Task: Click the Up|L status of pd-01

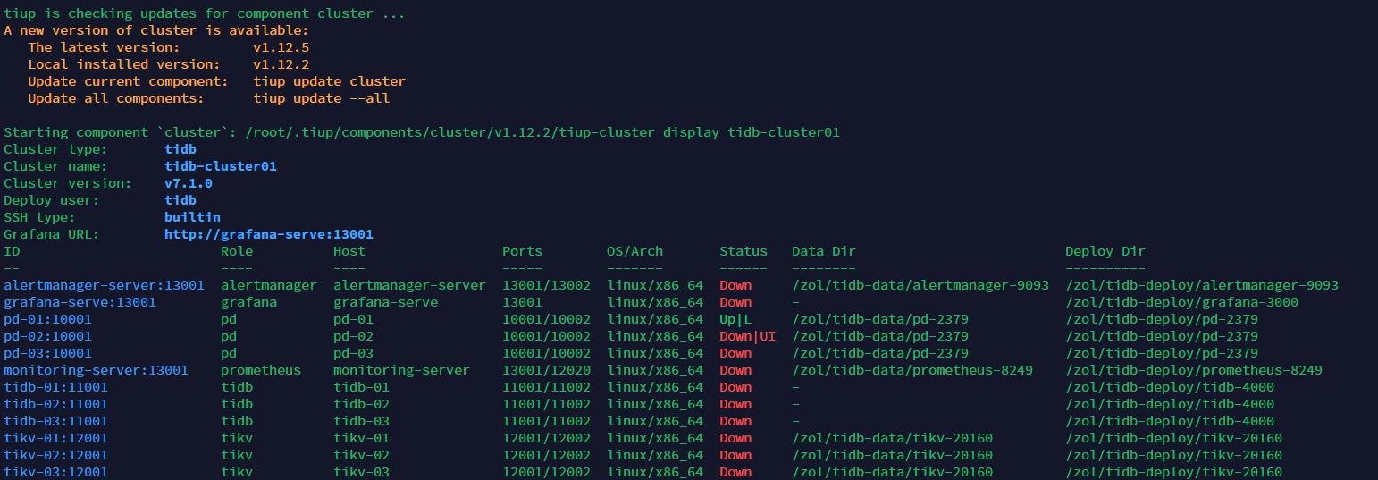Action: point(735,319)
